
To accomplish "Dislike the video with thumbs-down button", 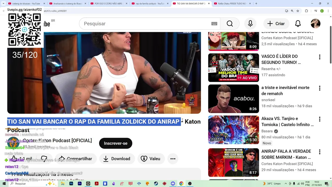I will pos(44,159).
